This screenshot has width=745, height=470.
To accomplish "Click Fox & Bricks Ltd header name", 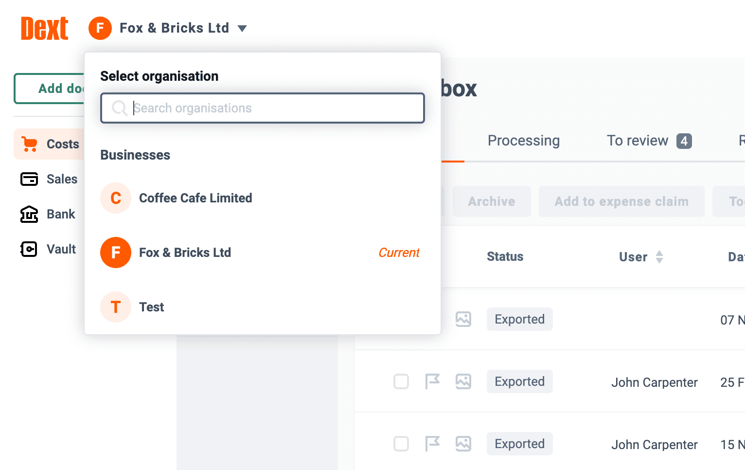I will click(174, 28).
